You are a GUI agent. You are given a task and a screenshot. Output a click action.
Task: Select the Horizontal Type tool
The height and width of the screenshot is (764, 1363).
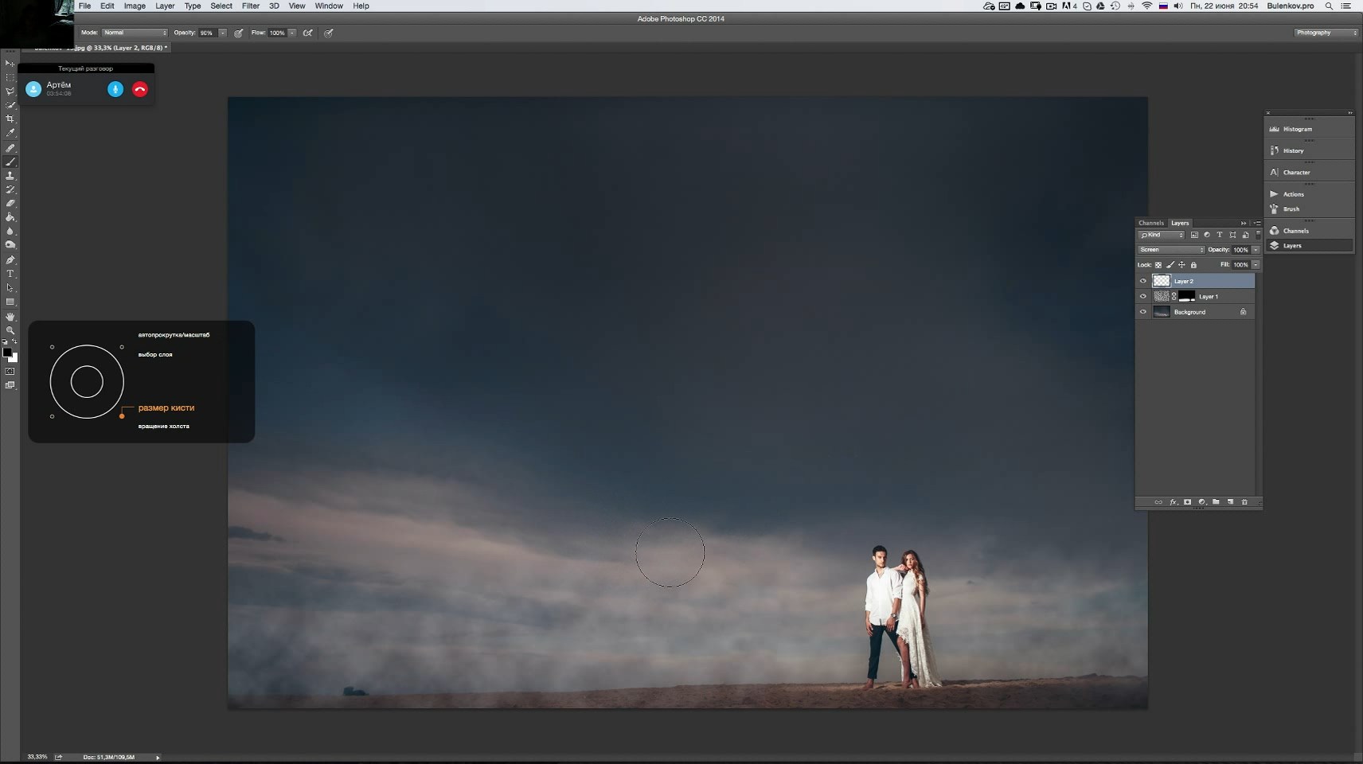[10, 274]
